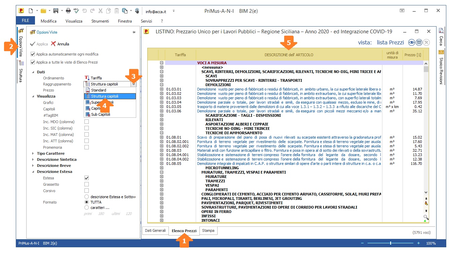The width and height of the screenshot is (452, 253).
Task: Collapse the Dati section
Action: (x=33, y=72)
